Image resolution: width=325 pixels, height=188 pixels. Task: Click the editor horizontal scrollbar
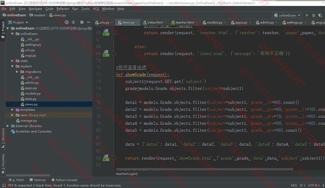(205, 170)
